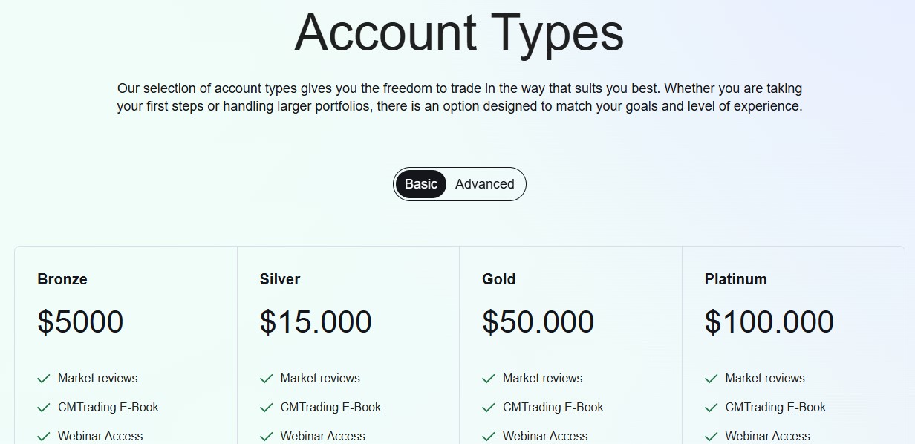Click the CMTrading E-Book checkmark under Platinum

pos(711,407)
